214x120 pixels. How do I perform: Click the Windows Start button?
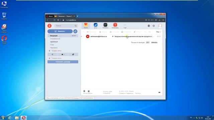pyautogui.click(x=3, y=118)
